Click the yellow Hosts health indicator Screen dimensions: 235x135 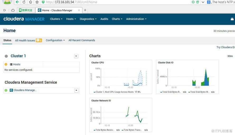point(6,64)
